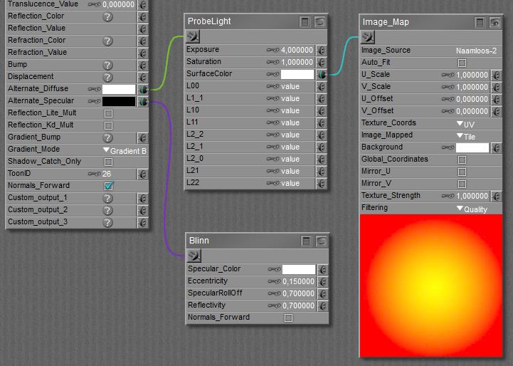Screen dimensions: 513x366
Task: Click the Translucence_Value 0,000000 field
Action: click(118, 4)
